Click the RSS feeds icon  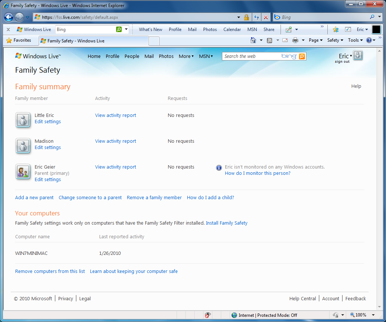pos(269,41)
